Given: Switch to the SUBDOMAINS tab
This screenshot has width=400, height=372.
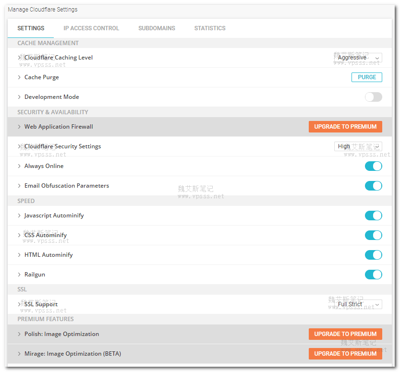Looking at the screenshot, I should tap(157, 28).
